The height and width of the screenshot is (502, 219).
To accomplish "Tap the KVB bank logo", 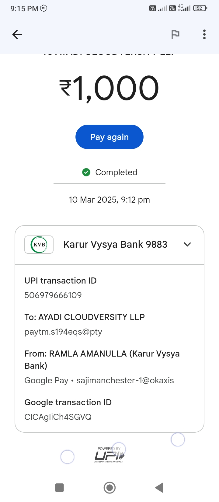I will 39,245.
